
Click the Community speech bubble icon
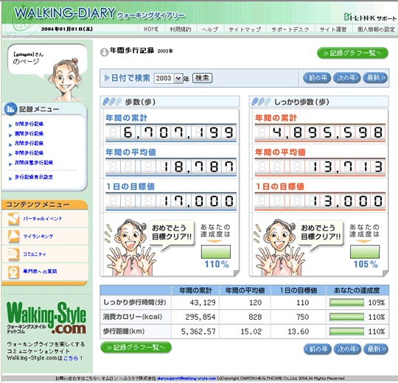pos(13,254)
